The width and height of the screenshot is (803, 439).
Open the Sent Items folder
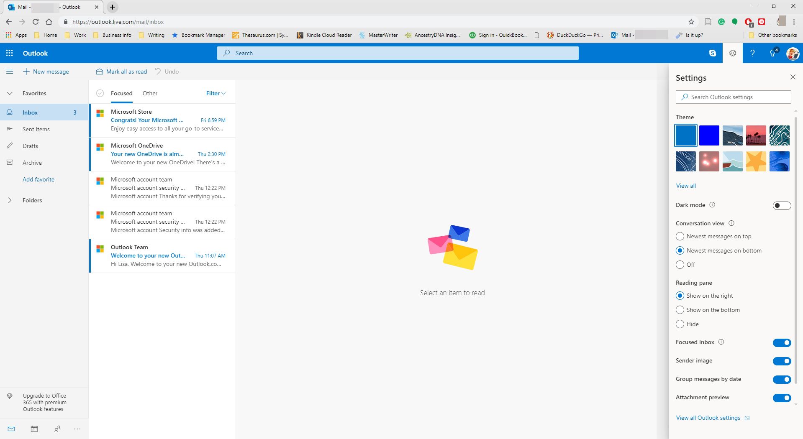[x=44, y=129]
